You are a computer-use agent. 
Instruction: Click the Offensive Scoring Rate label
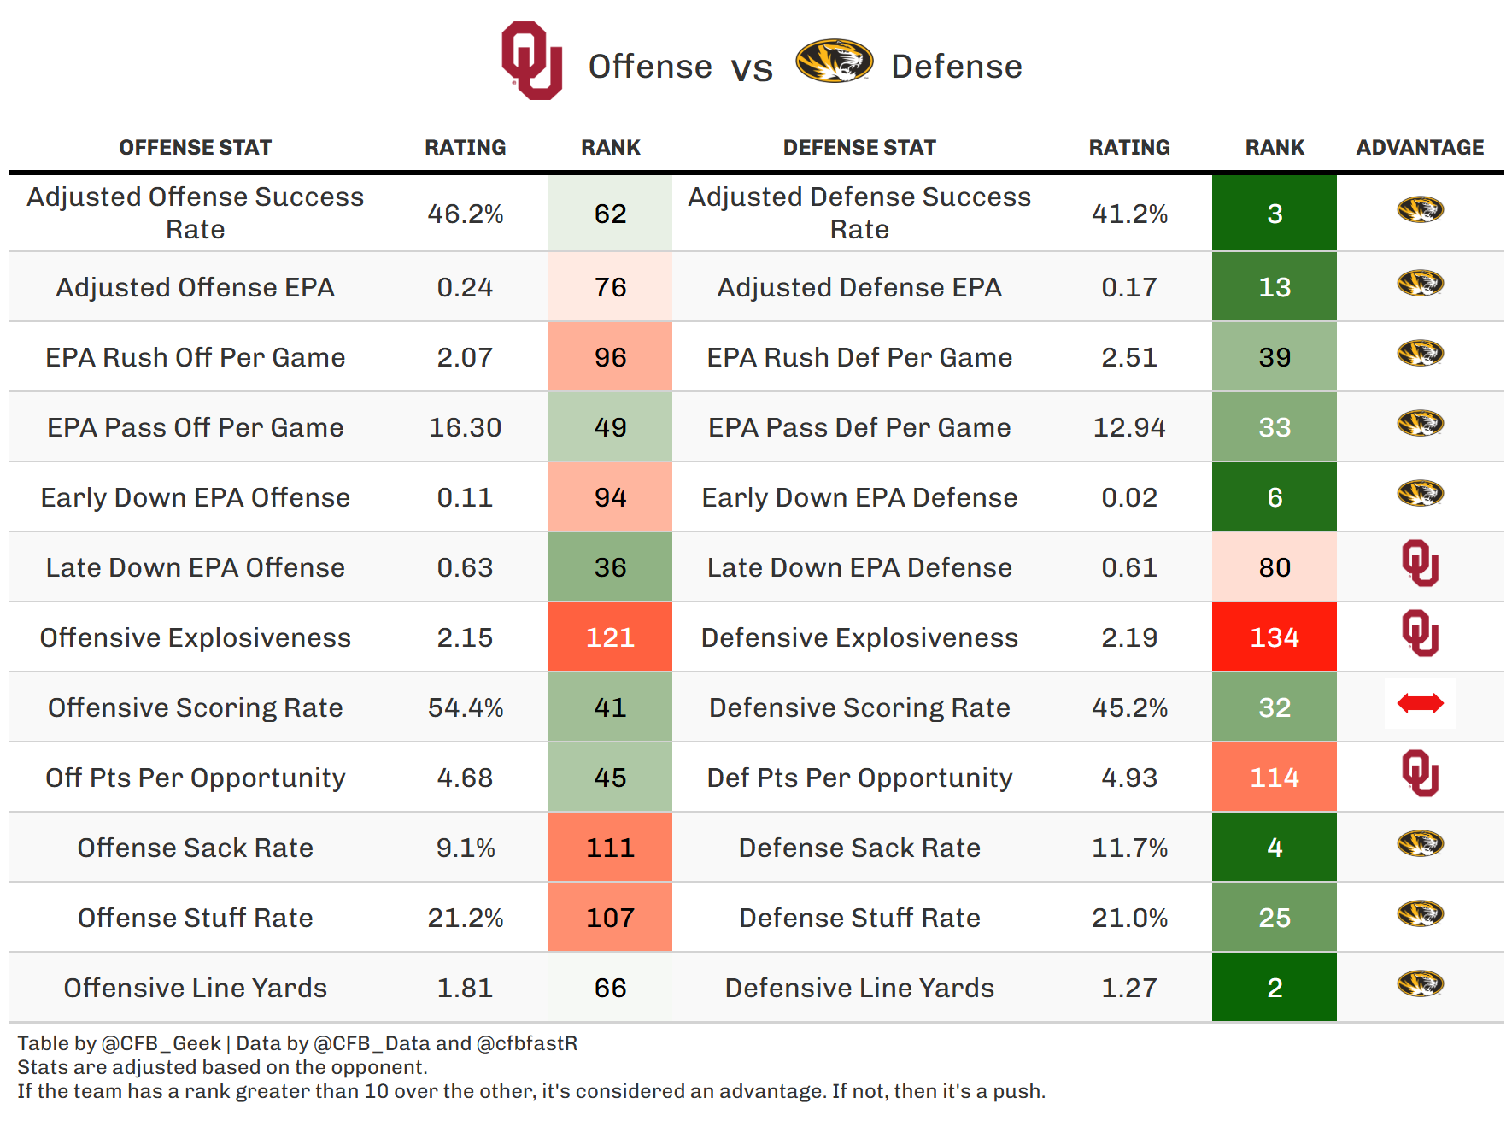tap(195, 707)
